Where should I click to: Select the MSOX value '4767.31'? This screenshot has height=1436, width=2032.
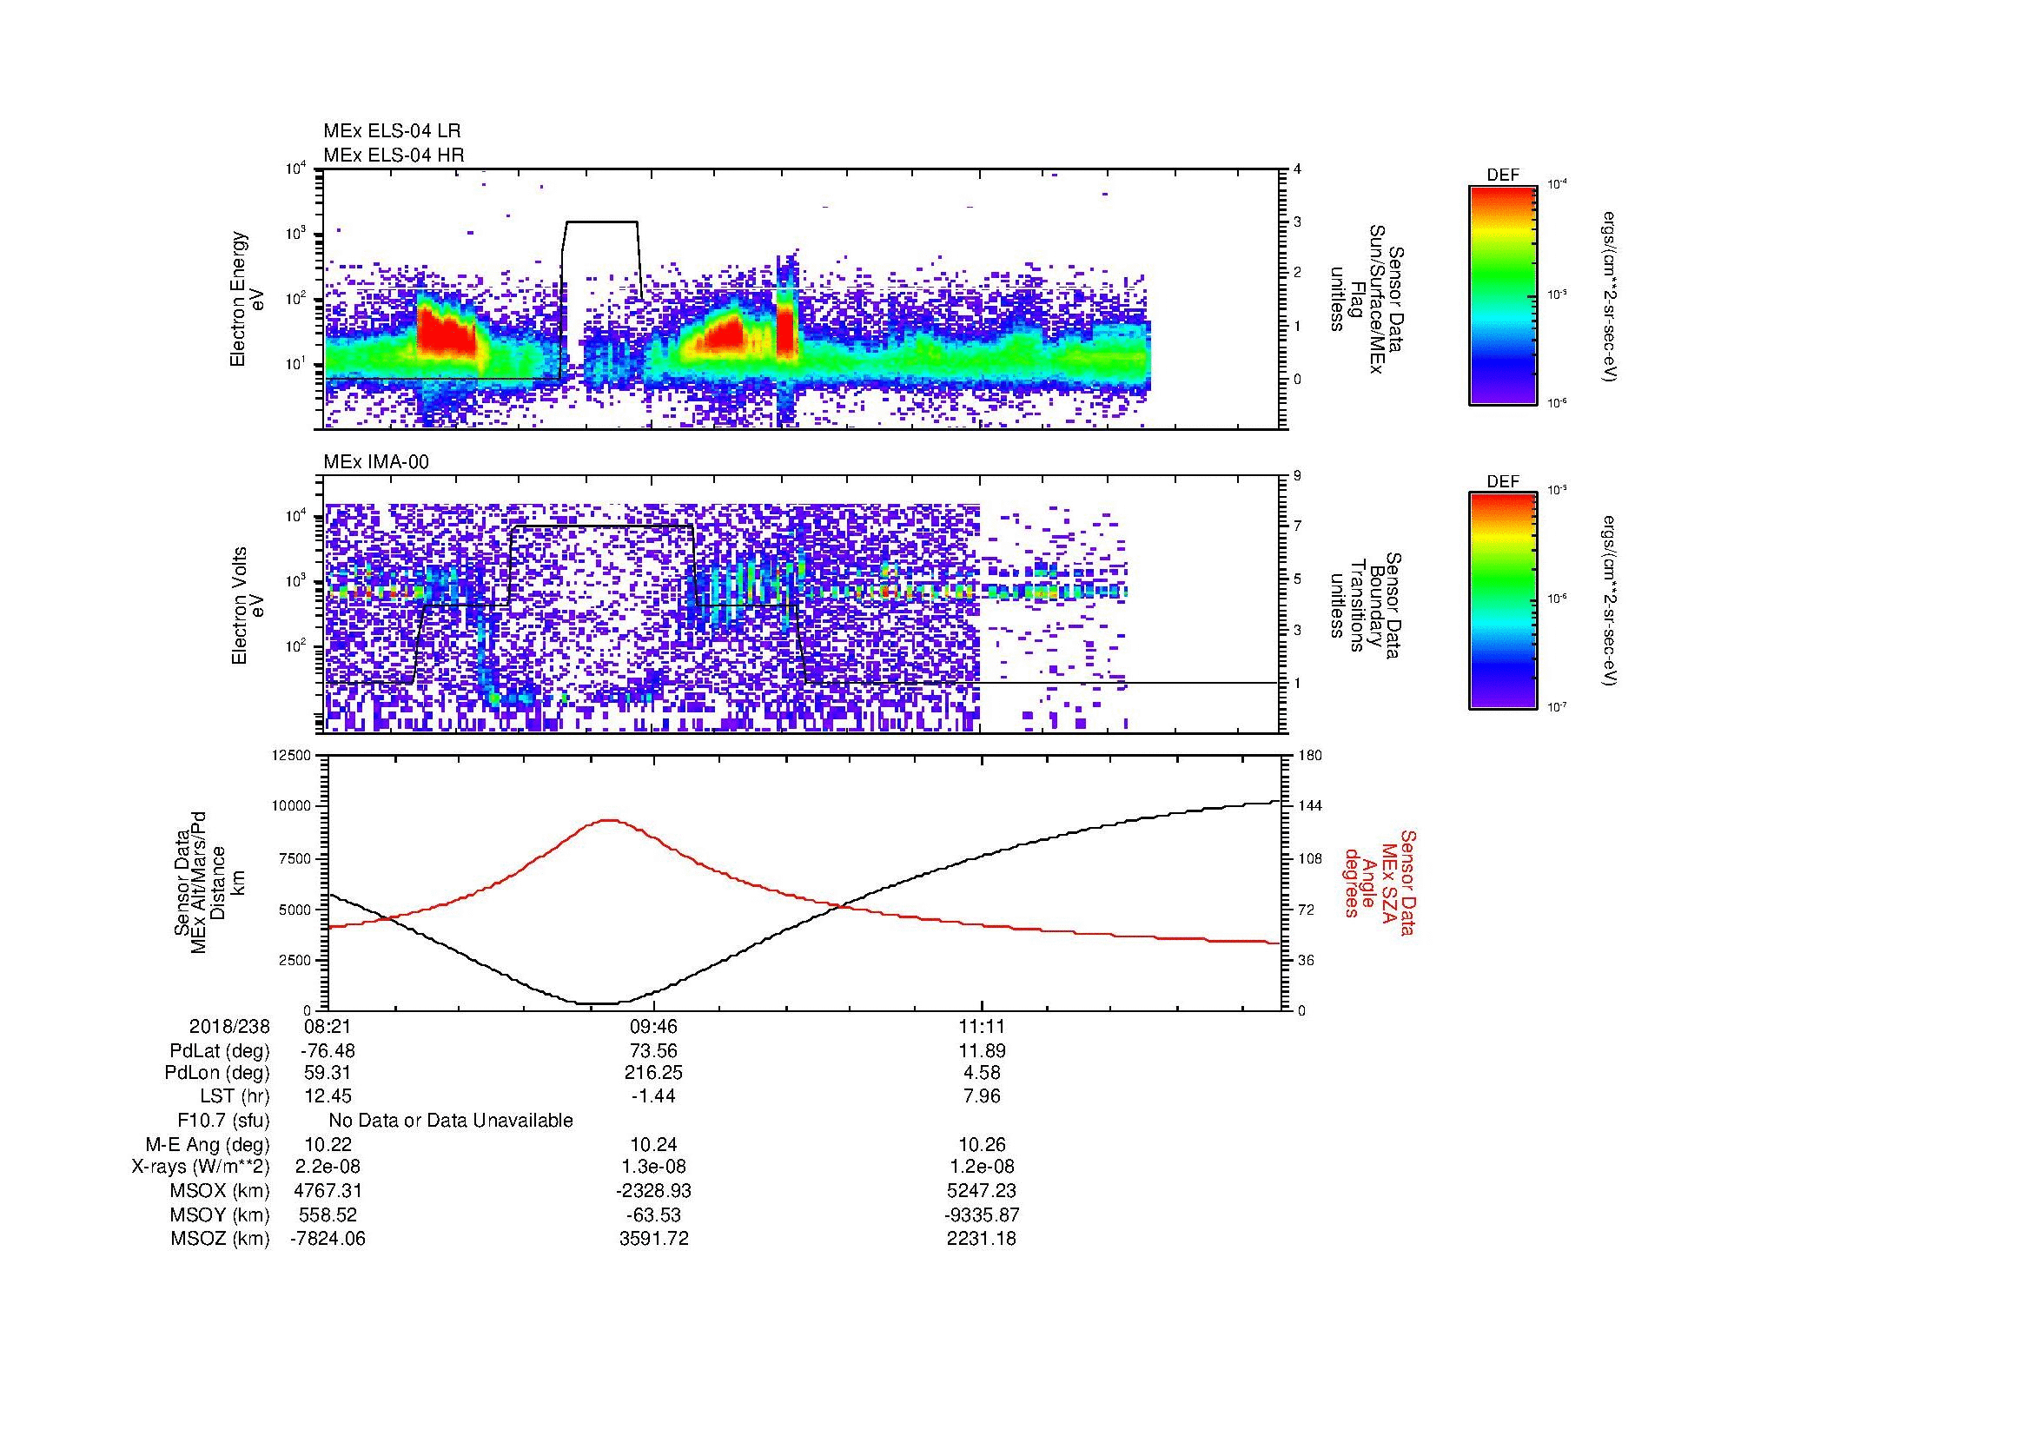[328, 1191]
